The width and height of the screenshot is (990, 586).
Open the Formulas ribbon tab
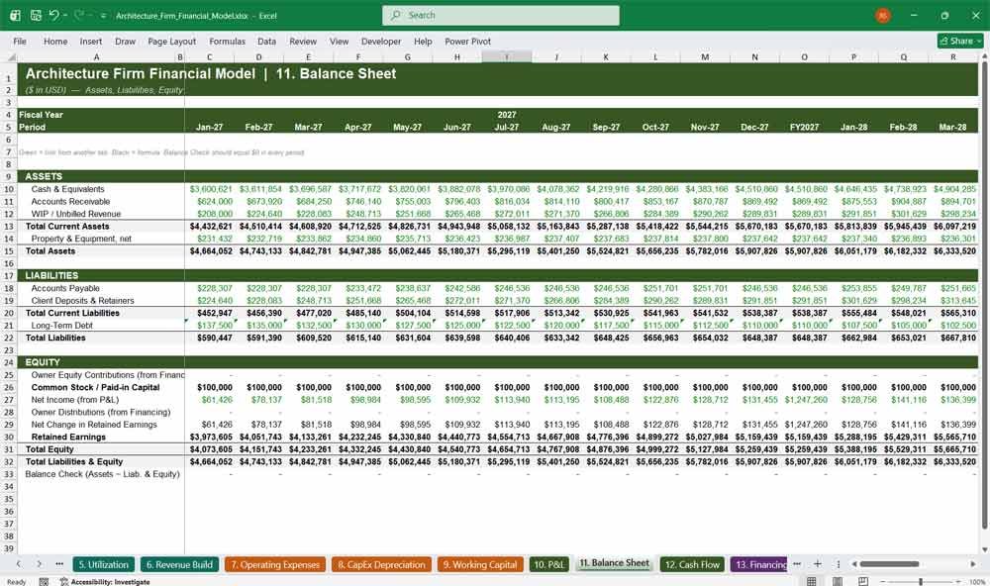click(228, 41)
